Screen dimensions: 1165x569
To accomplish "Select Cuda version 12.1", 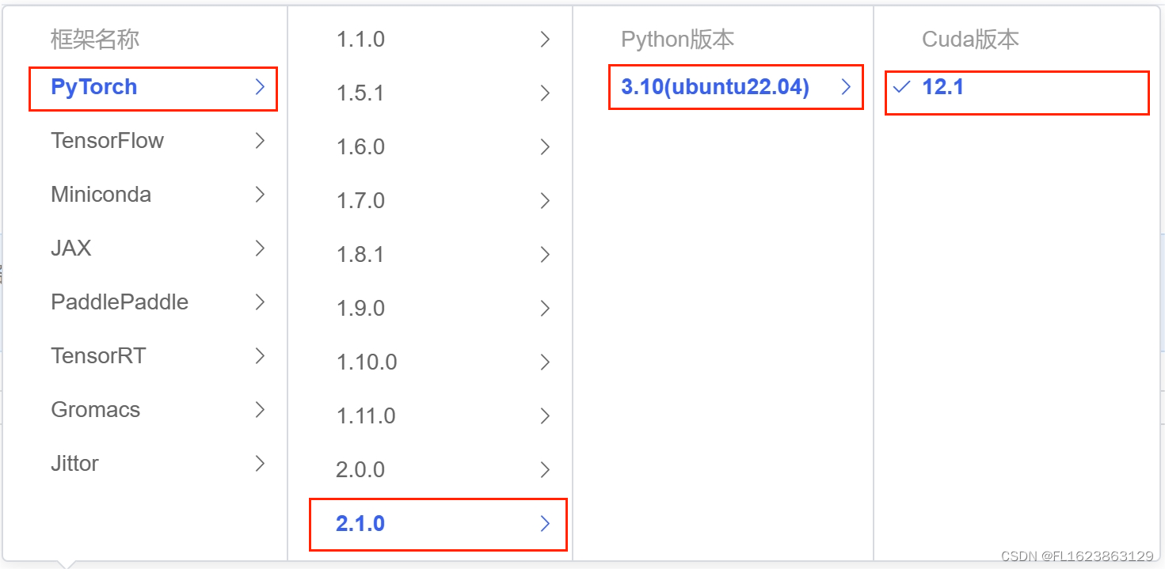I will click(942, 87).
